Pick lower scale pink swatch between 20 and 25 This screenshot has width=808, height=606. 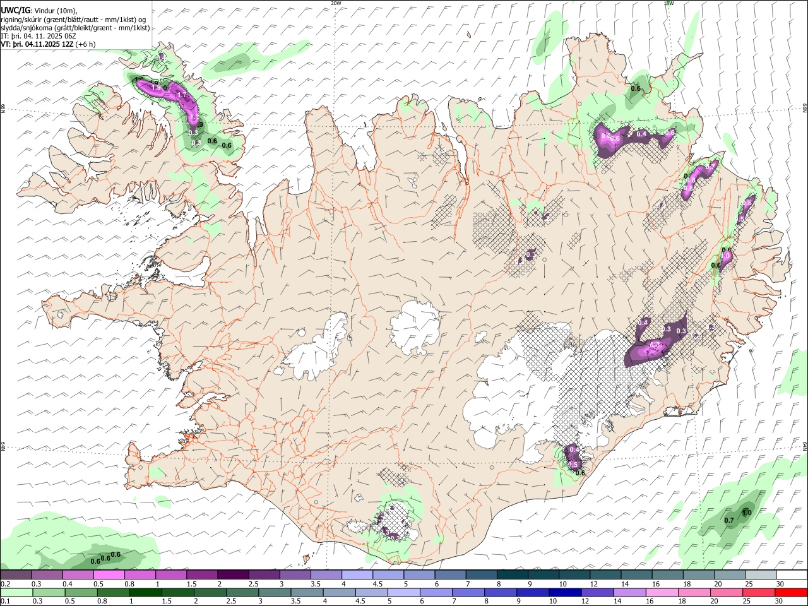click(x=726, y=592)
